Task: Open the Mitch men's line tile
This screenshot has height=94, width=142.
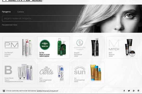Action: (x=123, y=48)
